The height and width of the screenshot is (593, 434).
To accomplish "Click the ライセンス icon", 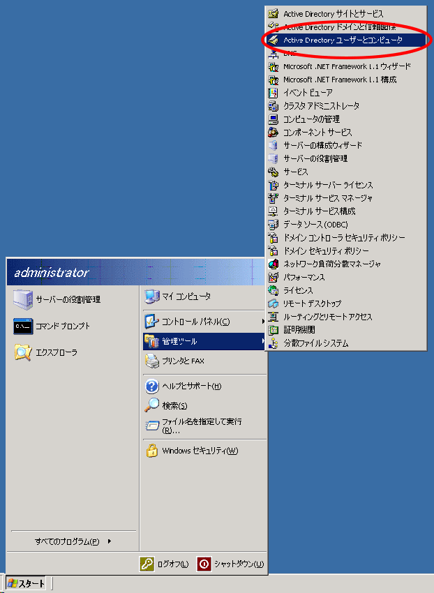I will point(274,290).
